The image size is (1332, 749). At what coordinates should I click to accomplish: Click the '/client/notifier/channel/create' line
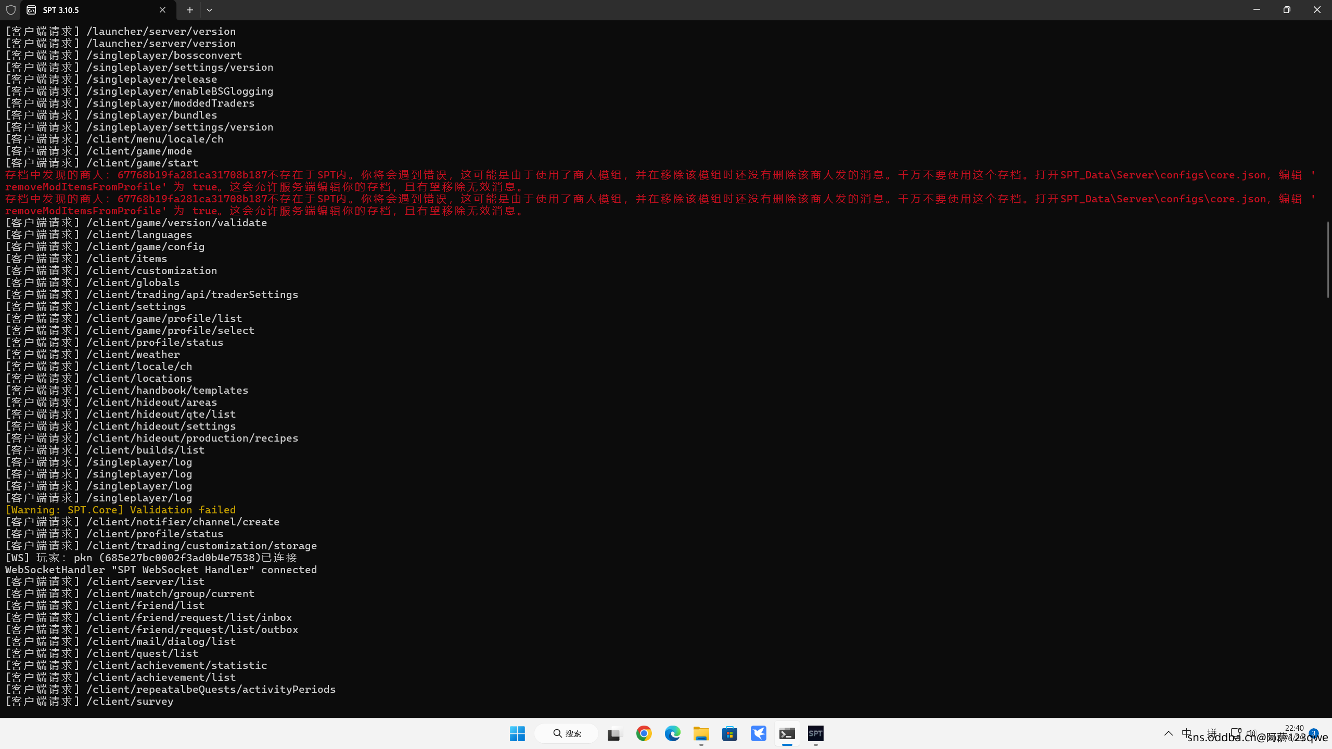tap(143, 522)
